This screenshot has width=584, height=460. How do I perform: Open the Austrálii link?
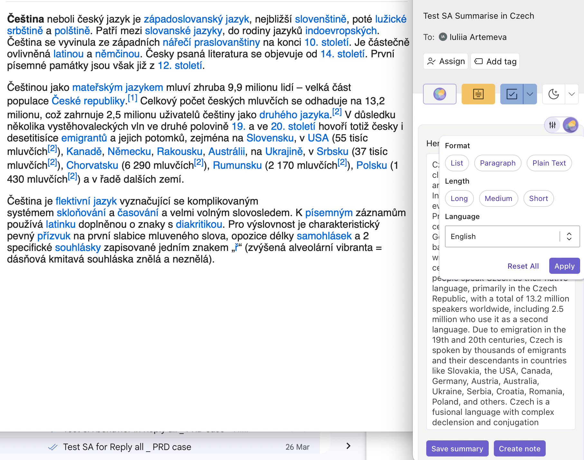pyautogui.click(x=227, y=151)
